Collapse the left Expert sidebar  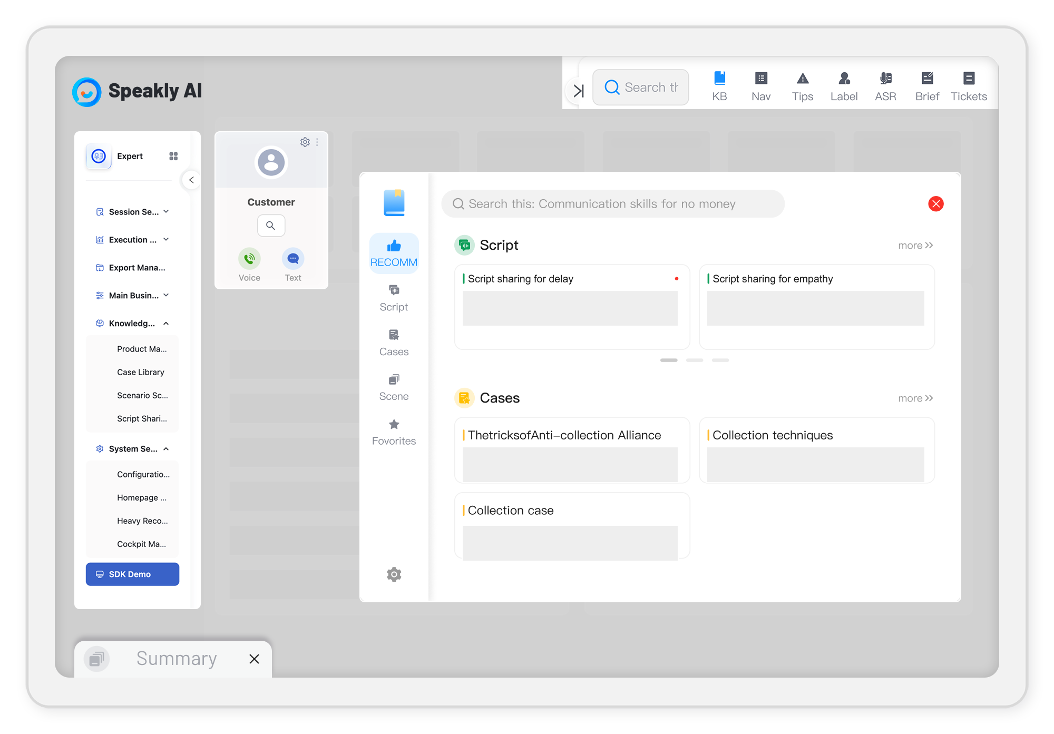coord(191,180)
